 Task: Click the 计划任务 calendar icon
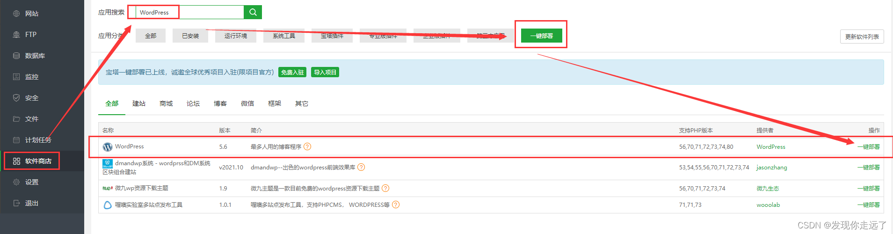[x=16, y=140]
